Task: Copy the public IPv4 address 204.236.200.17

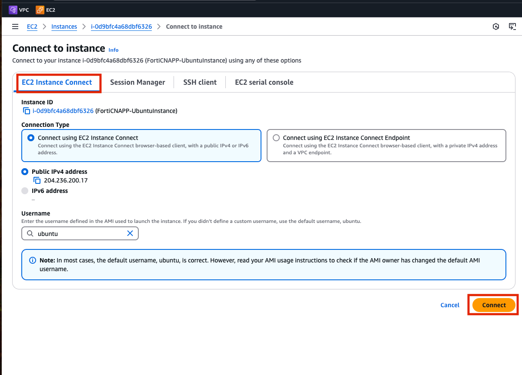Action: click(x=37, y=180)
